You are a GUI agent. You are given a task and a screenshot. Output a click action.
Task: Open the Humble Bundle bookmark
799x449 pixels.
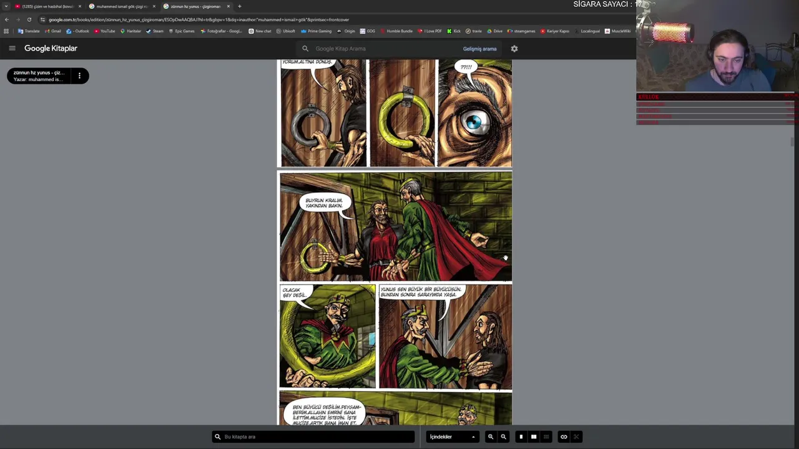[x=397, y=31]
